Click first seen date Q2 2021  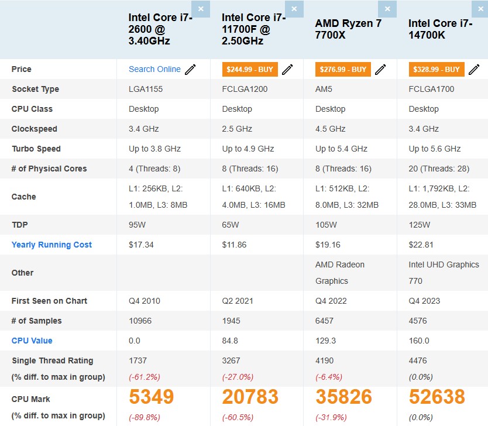[x=238, y=301]
